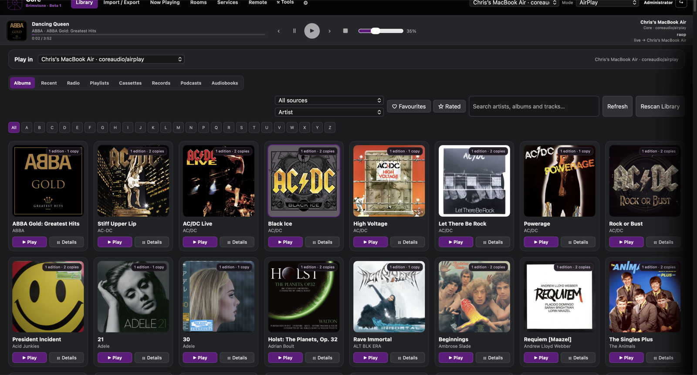
Task: Filter albums by letter M
Action: pyautogui.click(x=178, y=128)
